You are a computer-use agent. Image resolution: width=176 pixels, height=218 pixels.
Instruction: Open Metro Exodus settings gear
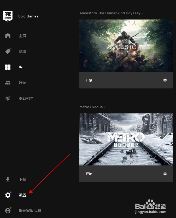165,174
